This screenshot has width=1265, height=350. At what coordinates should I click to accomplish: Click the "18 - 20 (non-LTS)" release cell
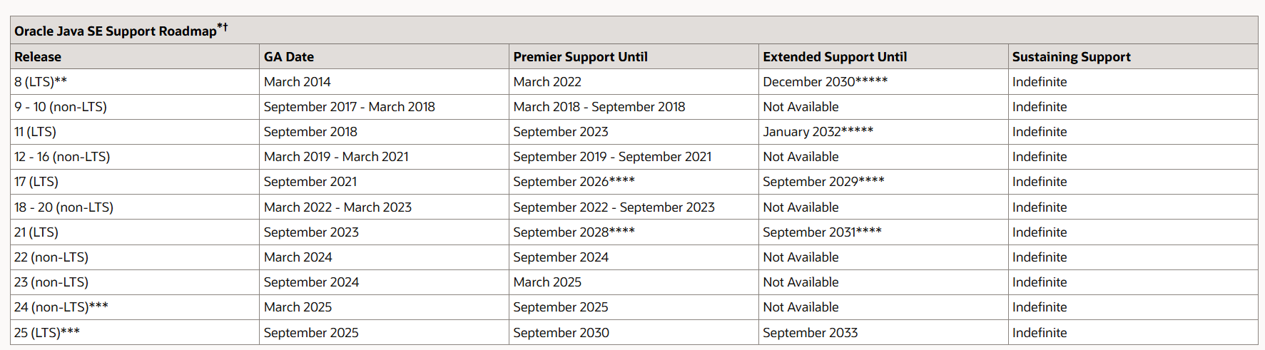pyautogui.click(x=63, y=207)
